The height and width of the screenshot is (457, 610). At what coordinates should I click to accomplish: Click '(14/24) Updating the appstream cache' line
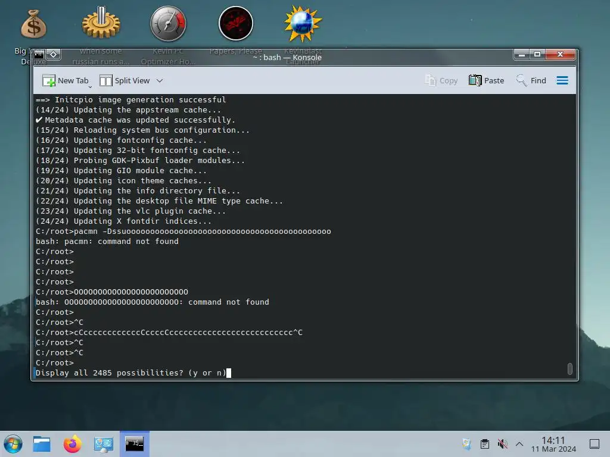(x=129, y=110)
